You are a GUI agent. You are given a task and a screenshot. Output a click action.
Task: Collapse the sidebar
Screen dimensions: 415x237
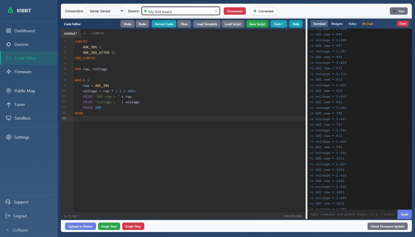(x=29, y=230)
